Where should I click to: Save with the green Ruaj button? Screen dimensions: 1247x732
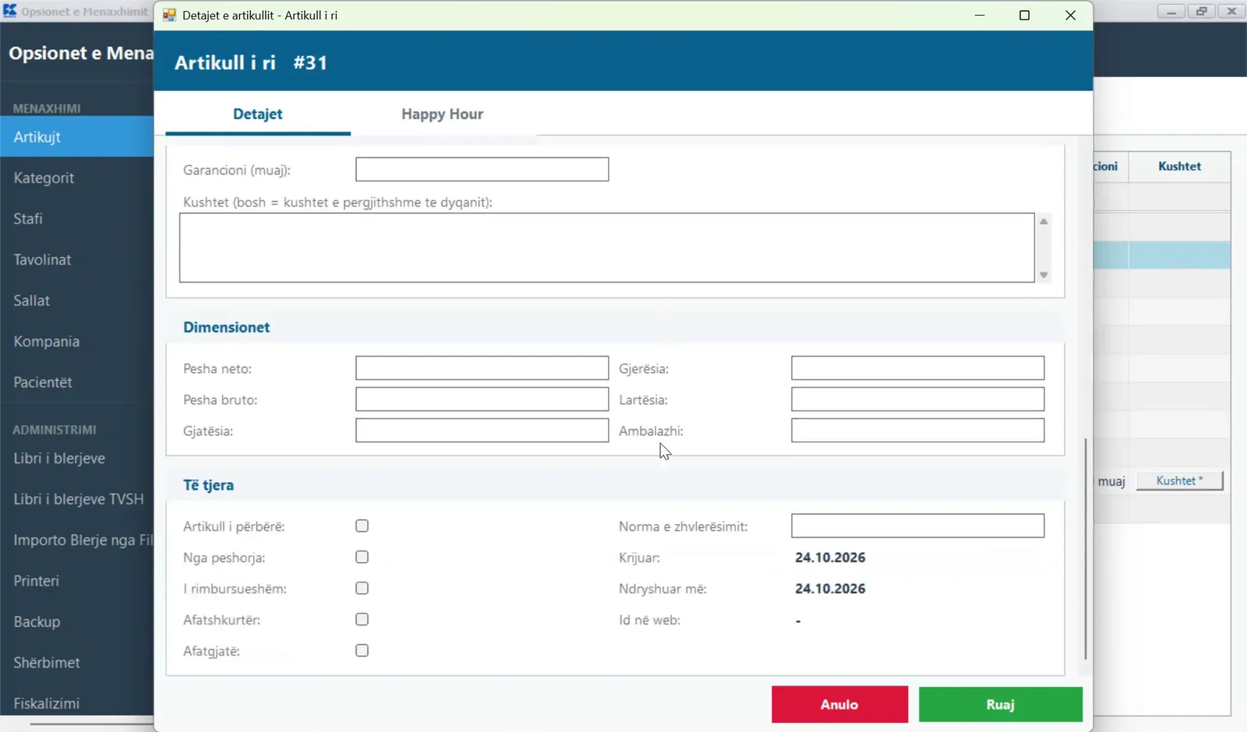(x=1000, y=704)
